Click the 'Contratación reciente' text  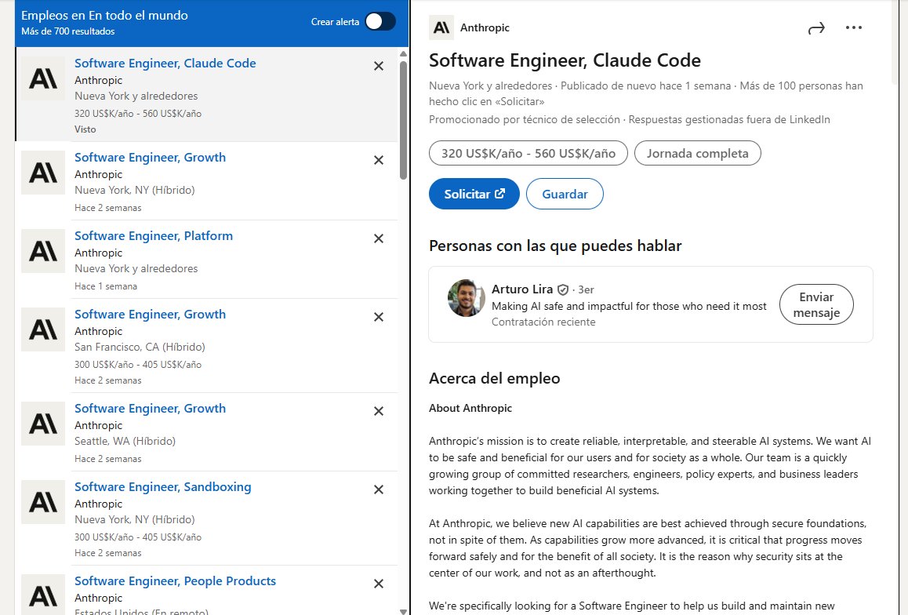click(x=543, y=322)
